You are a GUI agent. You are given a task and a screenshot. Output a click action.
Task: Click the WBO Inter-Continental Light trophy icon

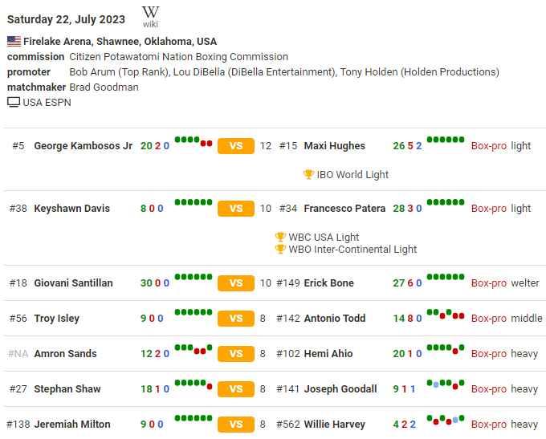tap(280, 249)
